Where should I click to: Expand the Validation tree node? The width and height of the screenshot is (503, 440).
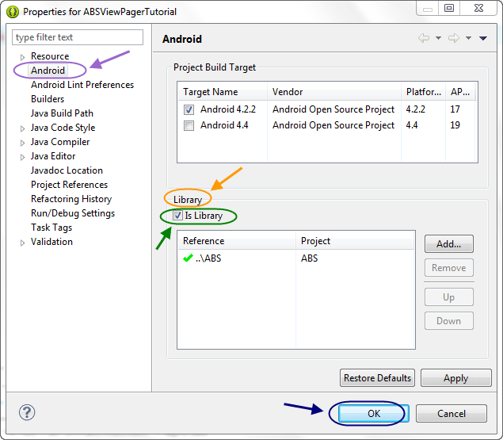click(x=22, y=243)
